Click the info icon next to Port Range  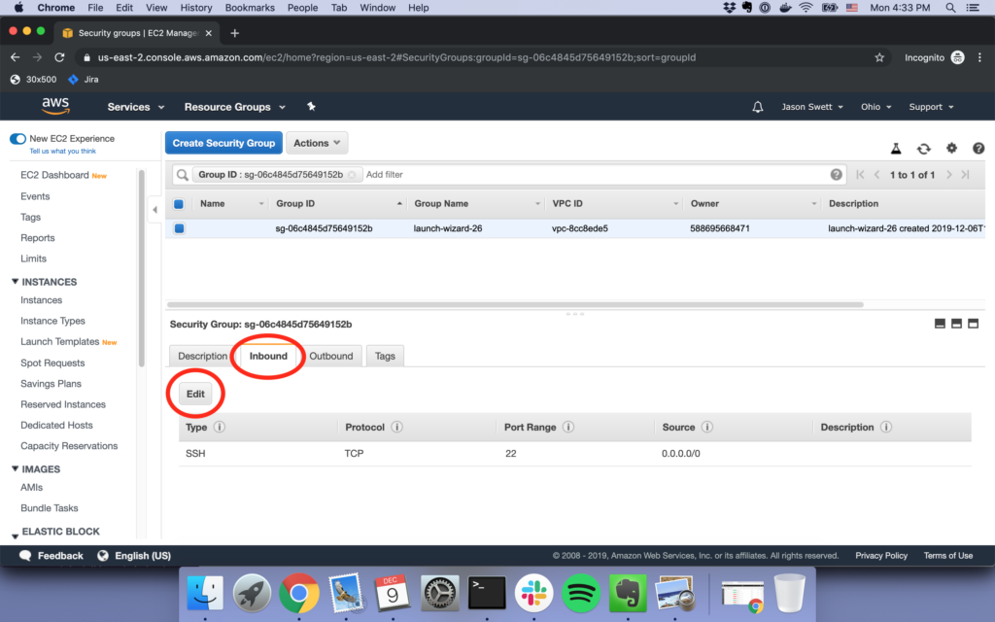coord(568,428)
